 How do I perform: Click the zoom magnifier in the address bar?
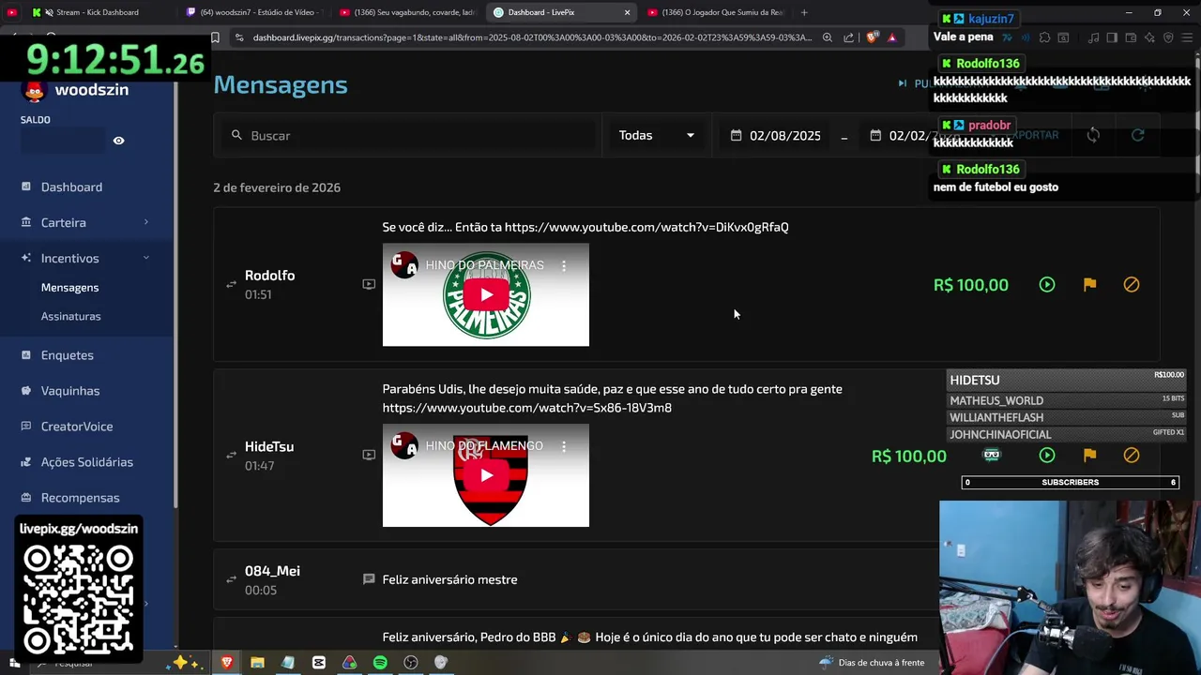(827, 37)
